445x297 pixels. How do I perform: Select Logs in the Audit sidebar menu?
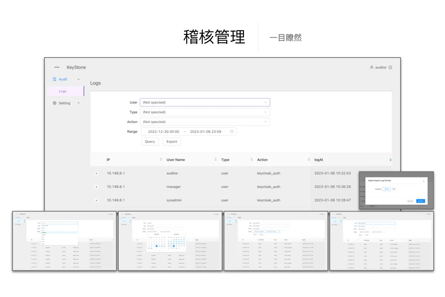(x=63, y=91)
